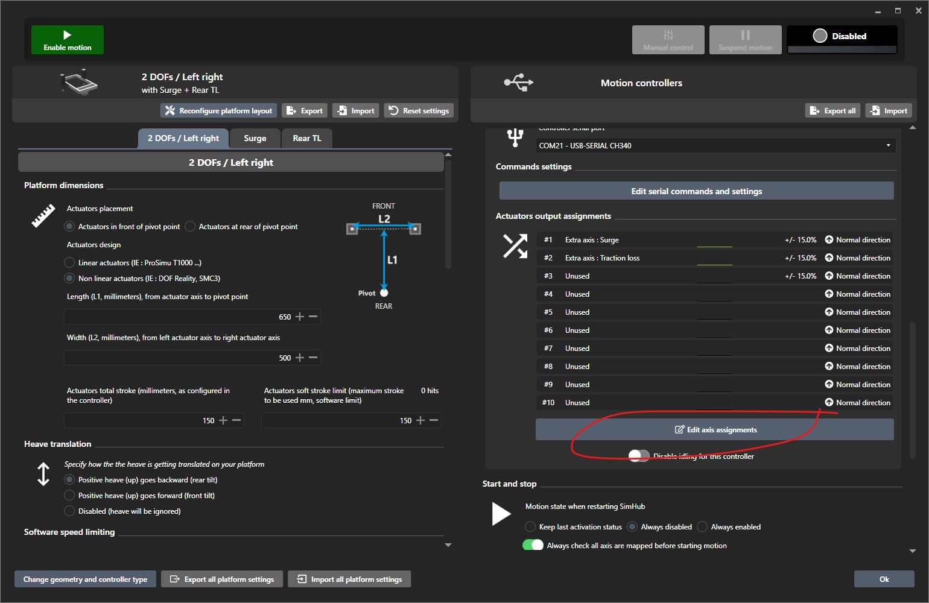Toggle direction for output #1 Surge
The height and width of the screenshot is (603, 929).
point(857,240)
